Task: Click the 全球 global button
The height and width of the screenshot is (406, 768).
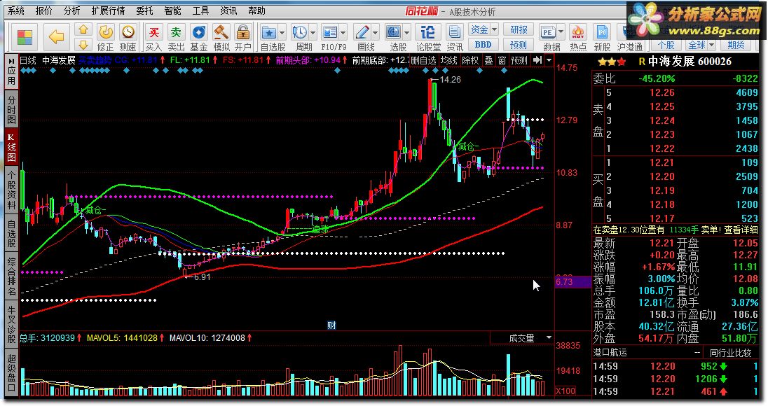Action: click(x=697, y=45)
